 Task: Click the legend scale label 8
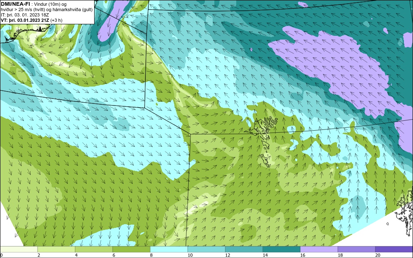(152, 255)
